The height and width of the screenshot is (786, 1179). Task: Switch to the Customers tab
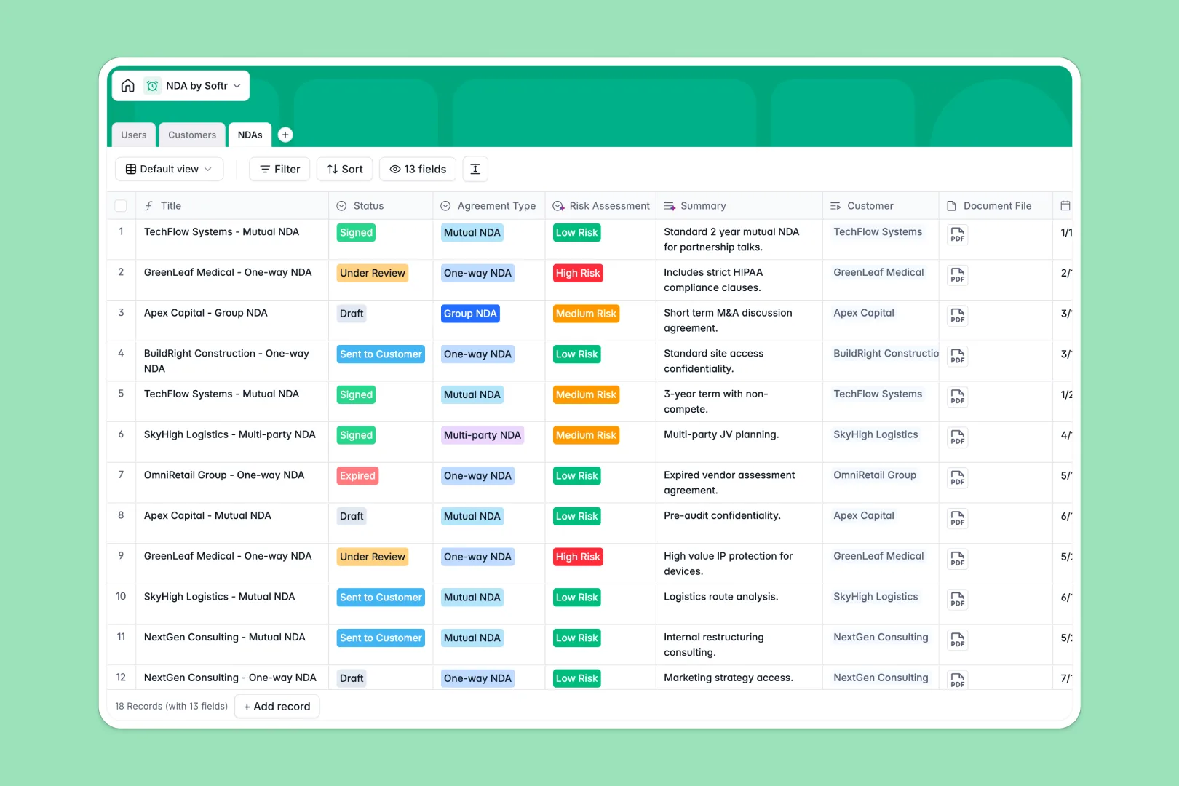[x=192, y=135]
